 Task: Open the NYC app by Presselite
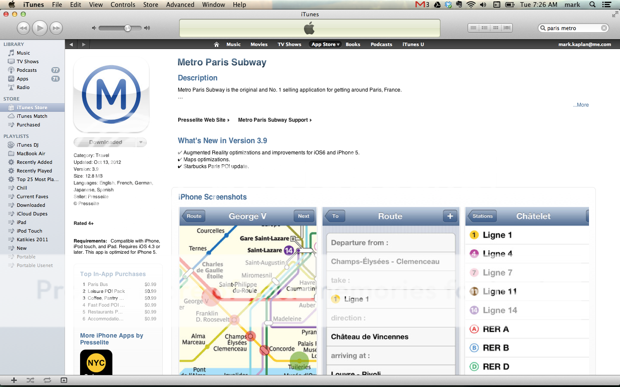(96, 362)
